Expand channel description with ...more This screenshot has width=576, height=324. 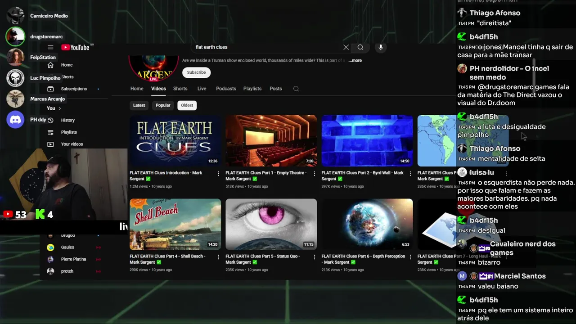point(355,60)
